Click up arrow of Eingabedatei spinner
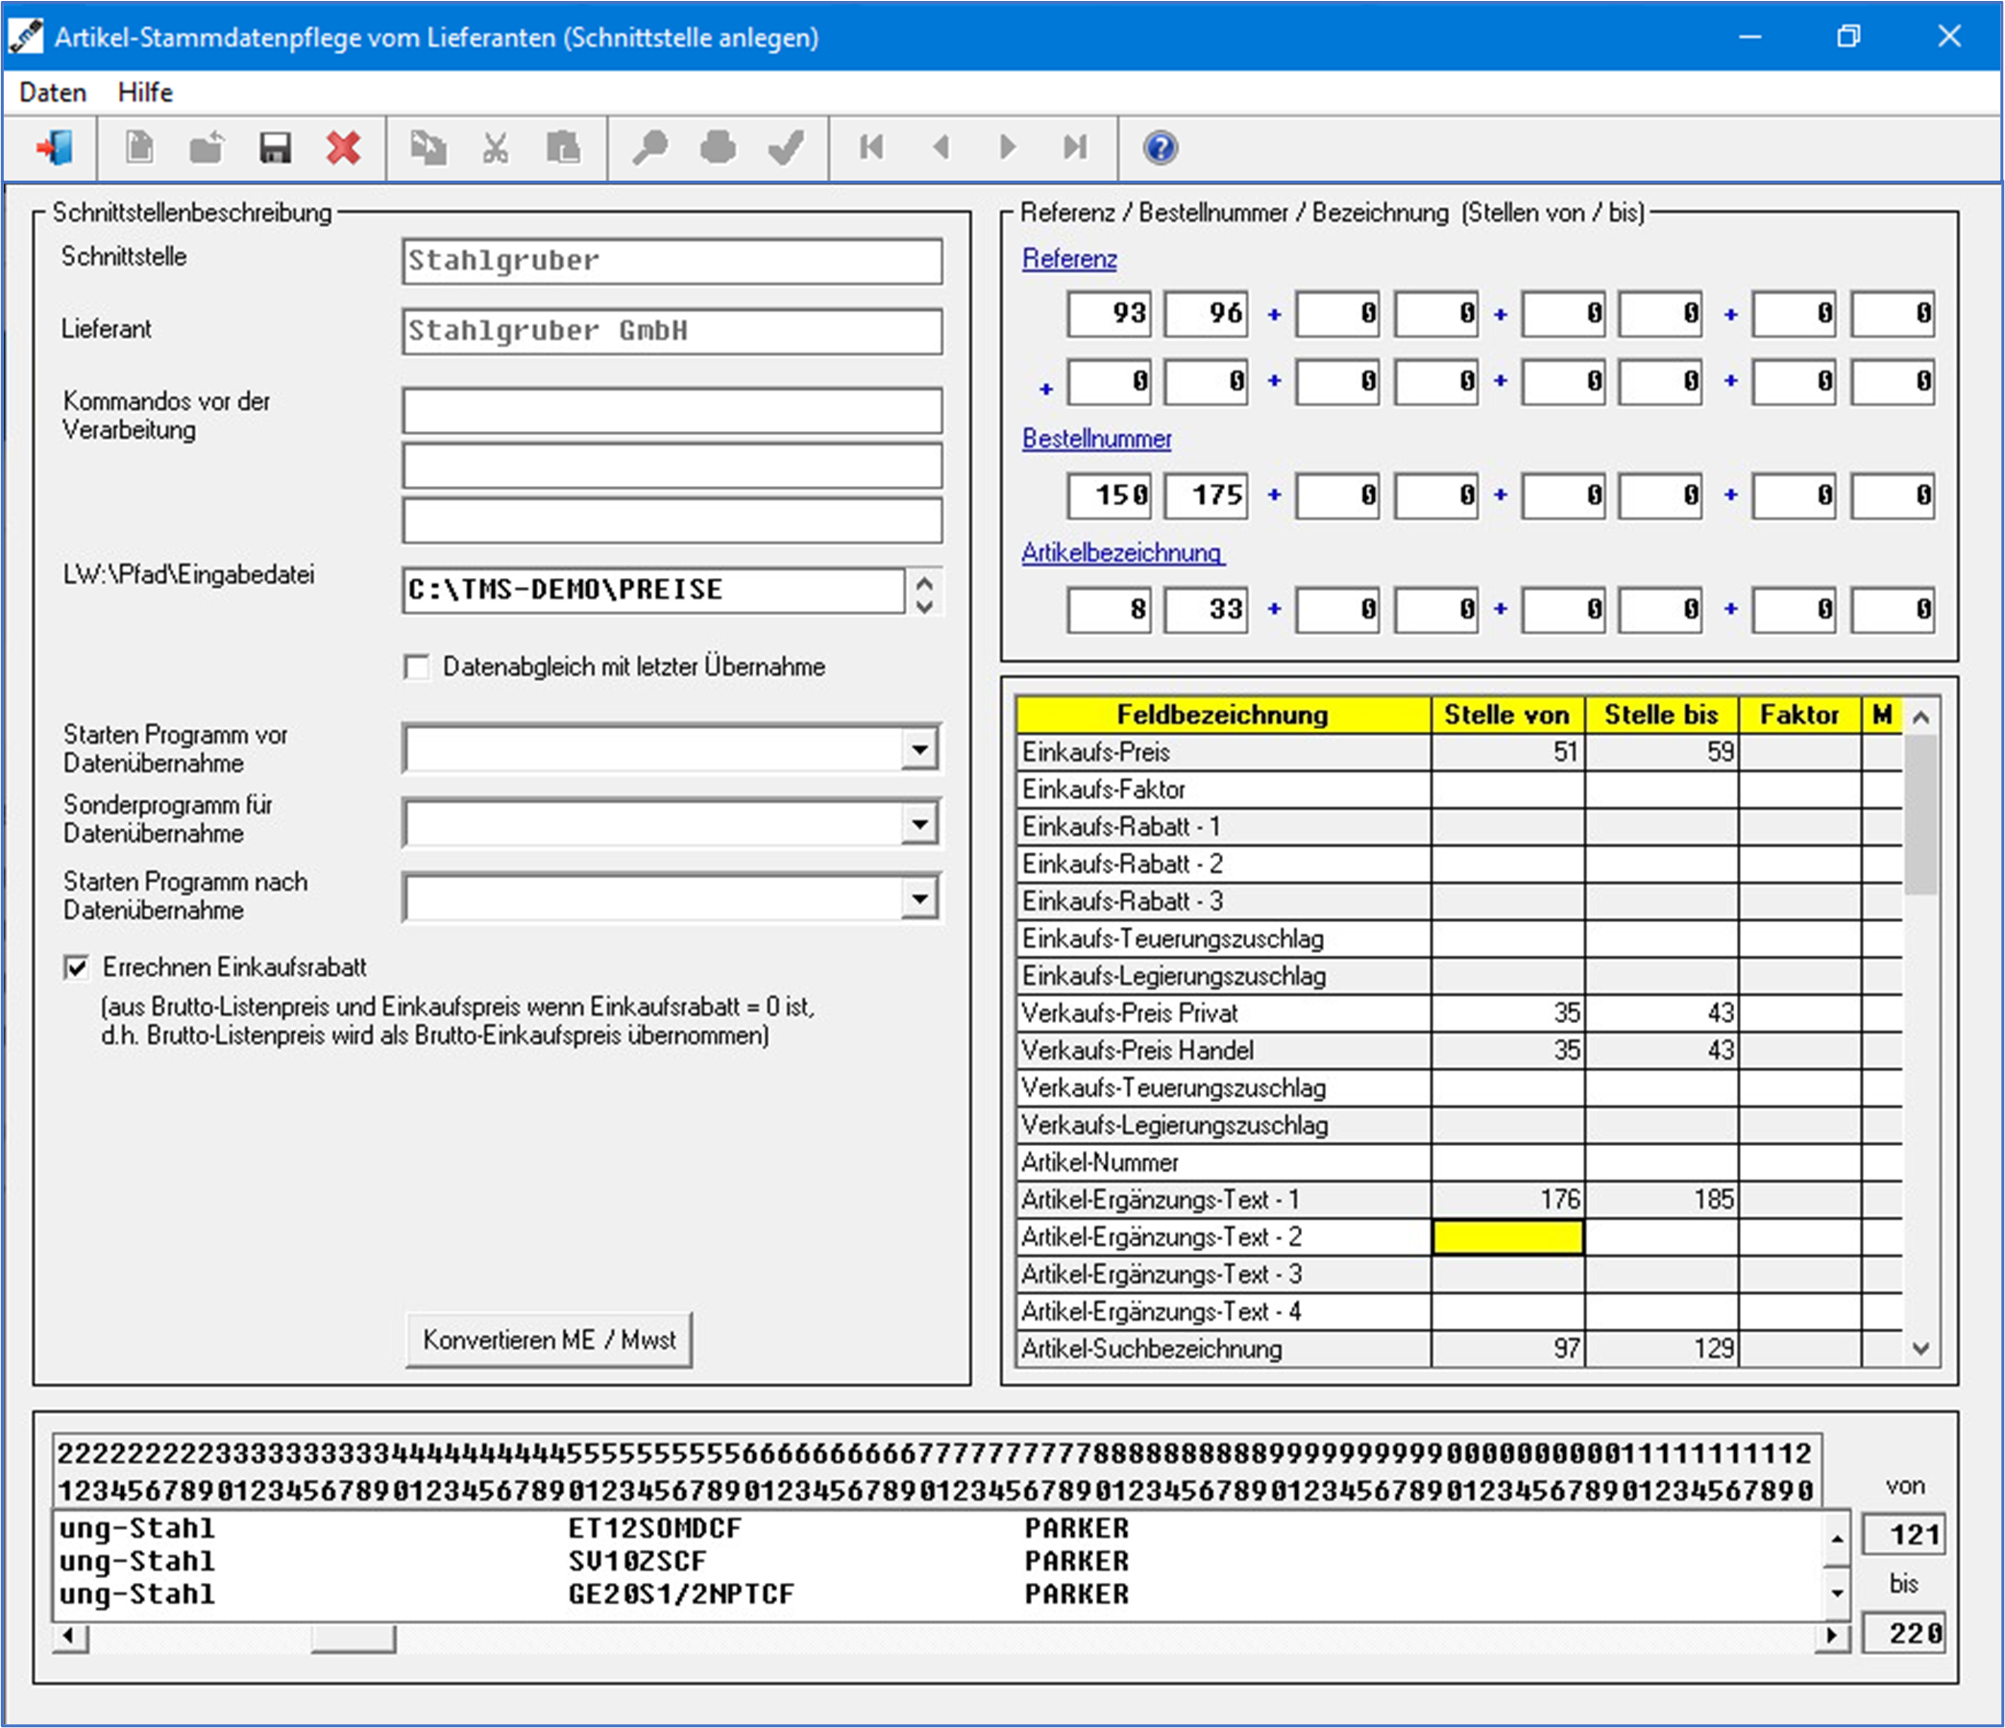The image size is (2005, 1728). pos(925,582)
